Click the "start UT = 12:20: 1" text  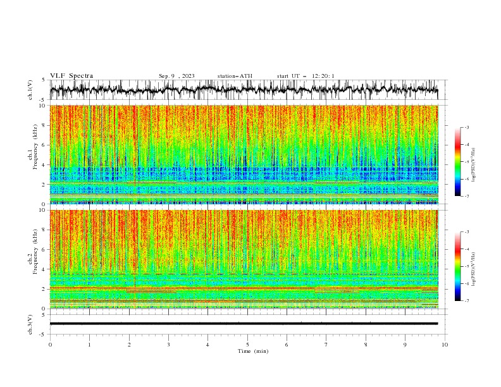[x=306, y=76]
